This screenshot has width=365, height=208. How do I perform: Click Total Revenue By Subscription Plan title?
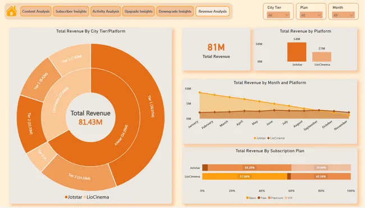[270, 151]
